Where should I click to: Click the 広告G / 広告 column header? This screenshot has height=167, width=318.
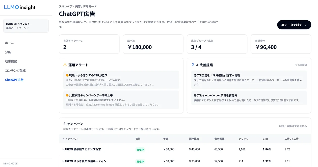[291, 139]
